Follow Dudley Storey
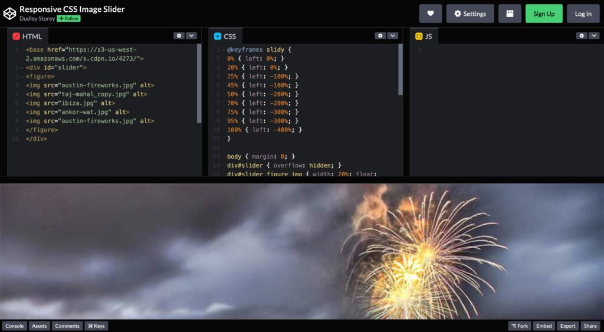The height and width of the screenshot is (332, 604). pos(68,19)
